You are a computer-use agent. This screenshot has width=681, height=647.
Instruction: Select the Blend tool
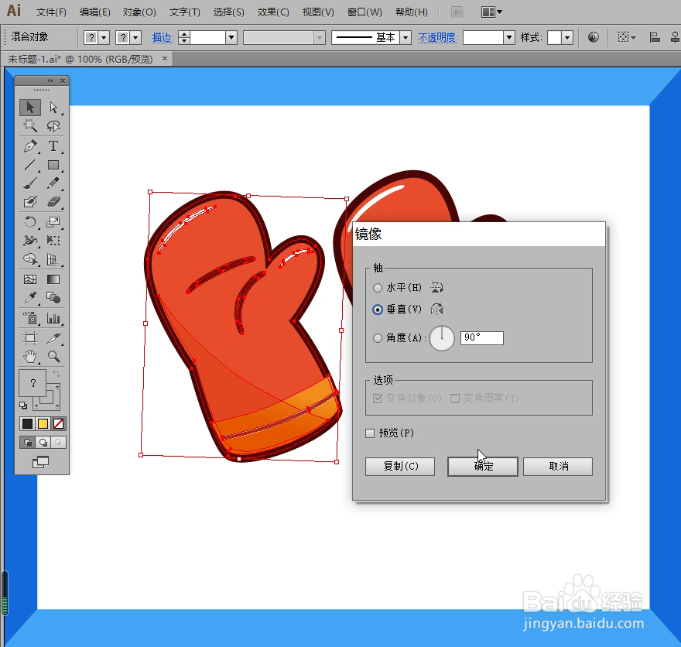tap(53, 298)
